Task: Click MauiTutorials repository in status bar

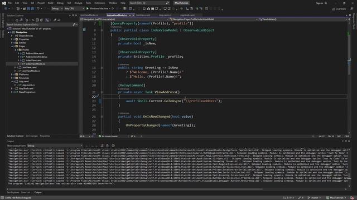Action: pos(336,198)
